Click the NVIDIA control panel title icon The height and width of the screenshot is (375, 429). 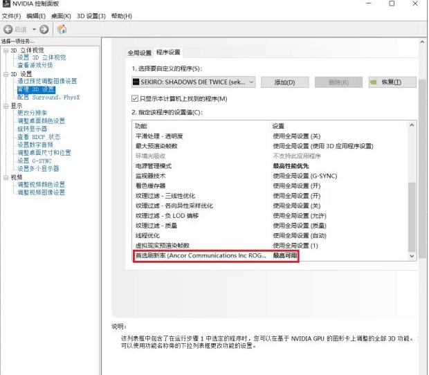[6, 3]
